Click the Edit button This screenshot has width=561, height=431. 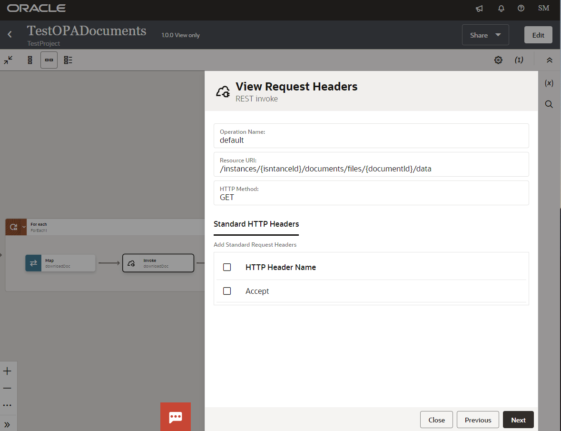tap(538, 34)
